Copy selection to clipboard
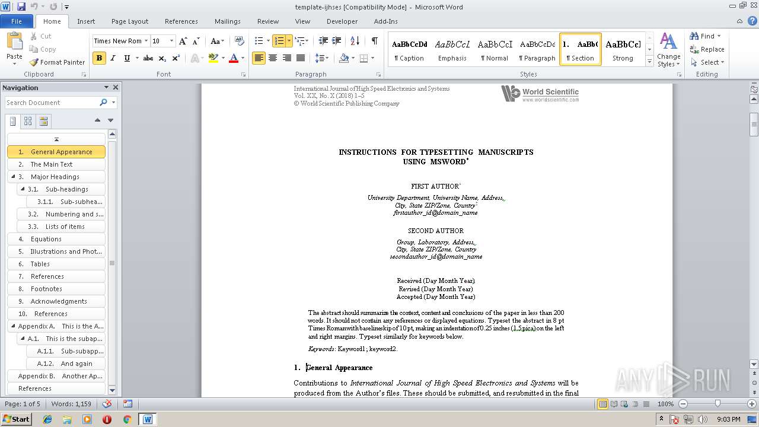The width and height of the screenshot is (759, 427). coord(43,49)
